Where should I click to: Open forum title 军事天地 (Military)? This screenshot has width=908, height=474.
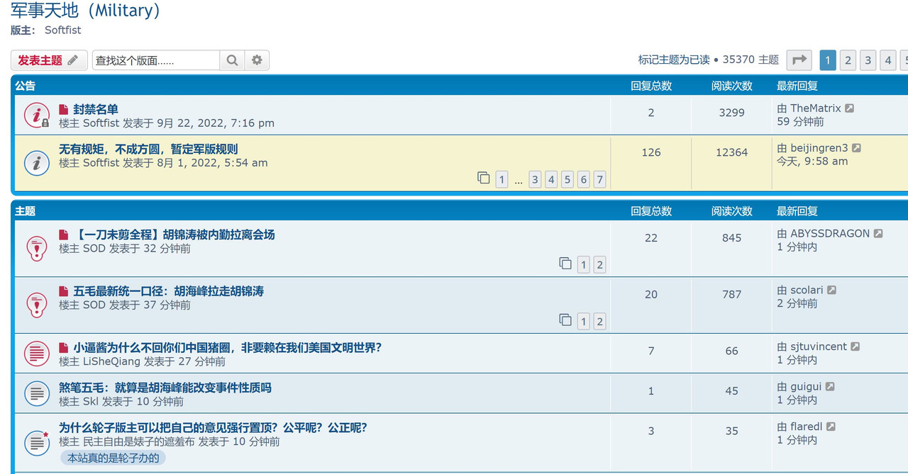85,11
